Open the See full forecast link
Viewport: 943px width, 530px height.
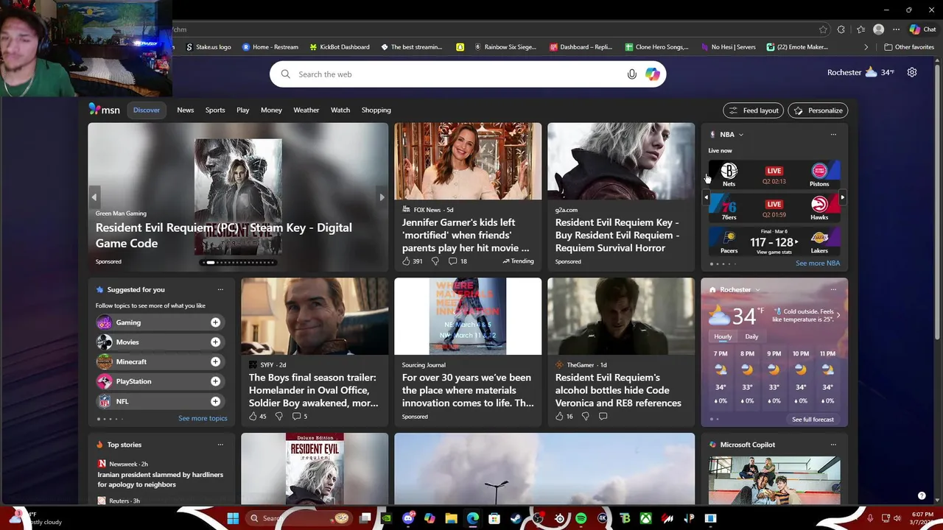(x=813, y=420)
